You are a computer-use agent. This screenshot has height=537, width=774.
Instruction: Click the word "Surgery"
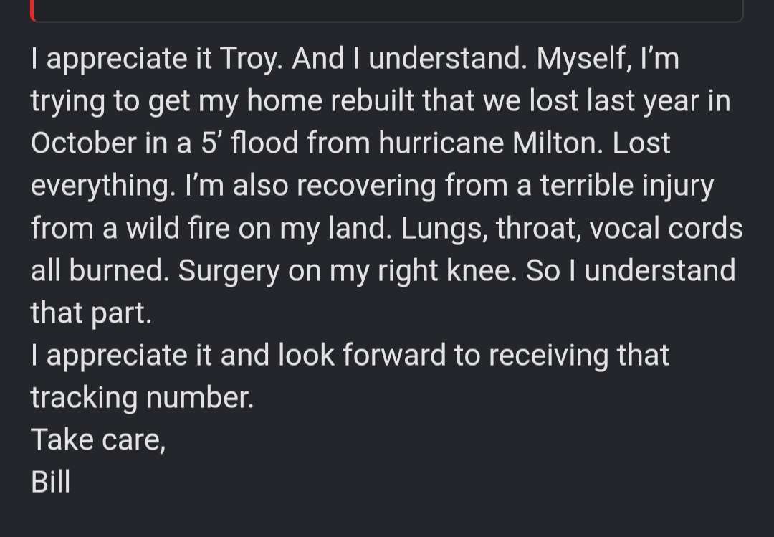coord(229,272)
